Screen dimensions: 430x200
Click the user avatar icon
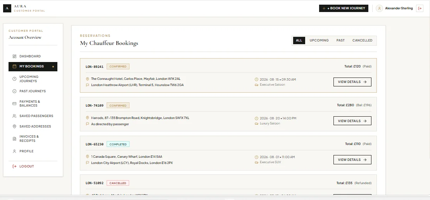[379, 8]
